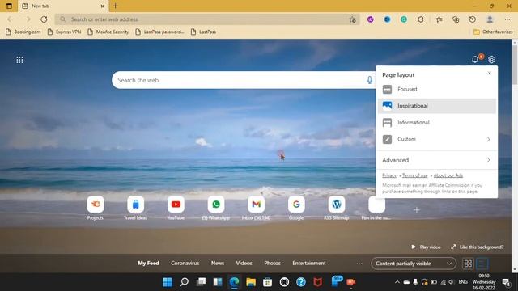Show more feed categories ellipsis
Image resolution: width=518 pixels, height=291 pixels.
359,264
